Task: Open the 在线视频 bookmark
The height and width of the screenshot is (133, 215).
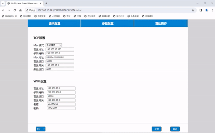Action: 90,16
